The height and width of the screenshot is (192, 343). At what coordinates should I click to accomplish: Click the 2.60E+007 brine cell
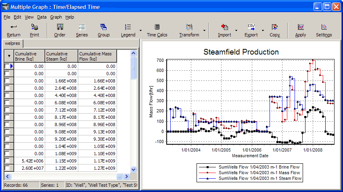[29, 168]
